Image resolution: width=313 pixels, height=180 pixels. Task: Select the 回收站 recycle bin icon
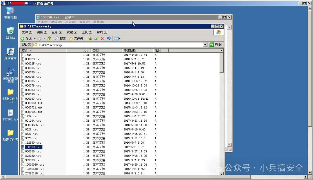point(10,31)
